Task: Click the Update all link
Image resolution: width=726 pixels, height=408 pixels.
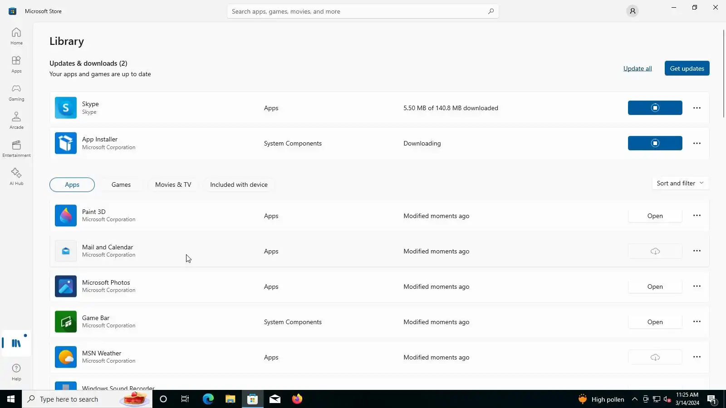Action: [x=638, y=68]
